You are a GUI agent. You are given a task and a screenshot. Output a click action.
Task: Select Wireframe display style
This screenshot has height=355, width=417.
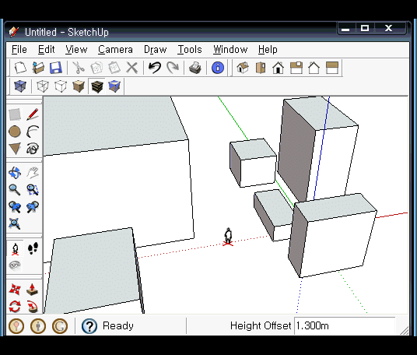pyautogui.click(x=43, y=86)
